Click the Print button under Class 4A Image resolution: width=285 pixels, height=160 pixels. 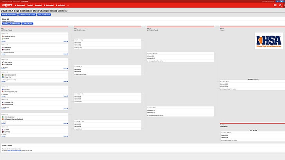pos(5,23)
